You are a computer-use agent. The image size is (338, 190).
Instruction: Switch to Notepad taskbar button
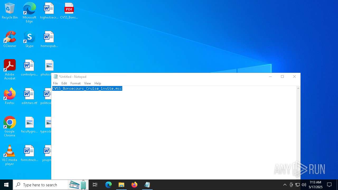tap(147, 185)
